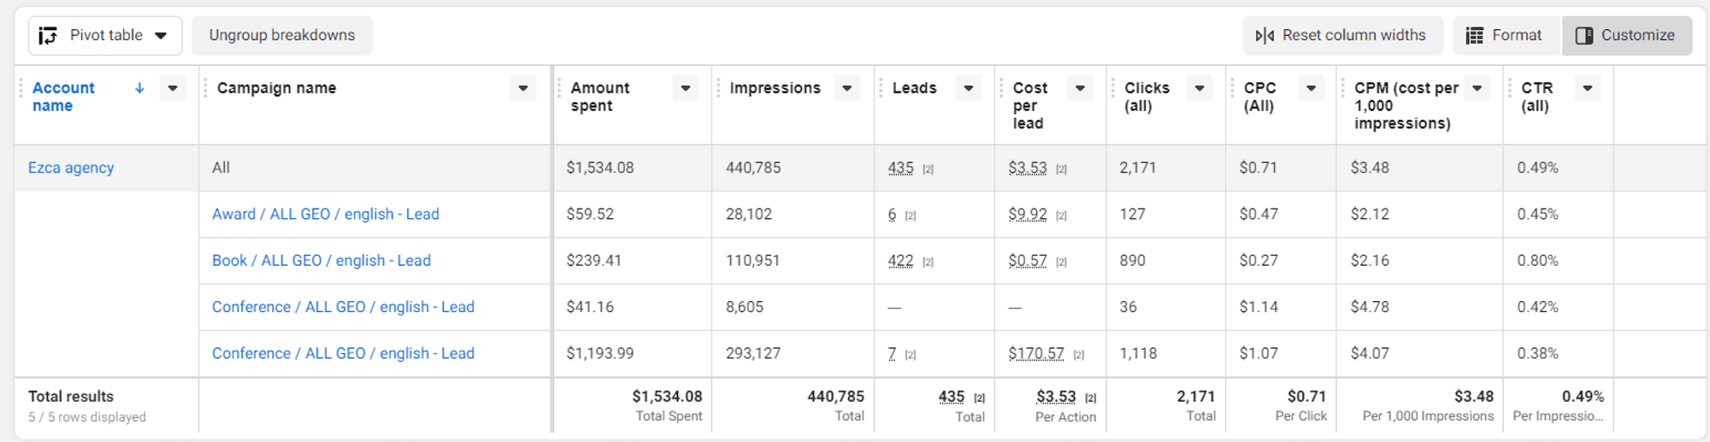Click the 110,951 impressions cell

click(x=793, y=261)
